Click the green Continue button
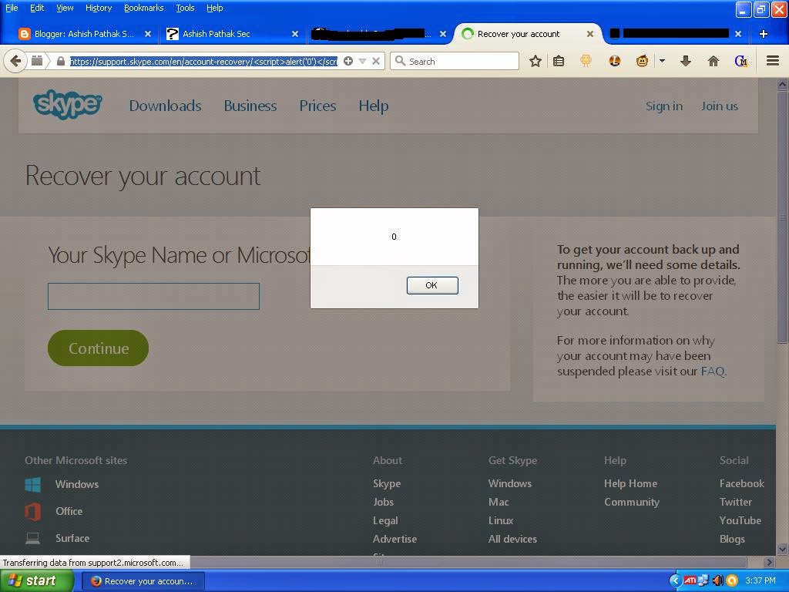The height and width of the screenshot is (592, 789). tap(98, 348)
